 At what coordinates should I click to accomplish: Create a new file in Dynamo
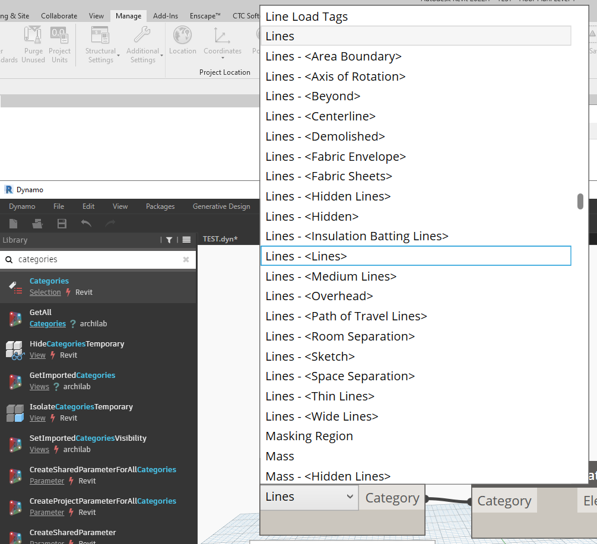coord(12,223)
